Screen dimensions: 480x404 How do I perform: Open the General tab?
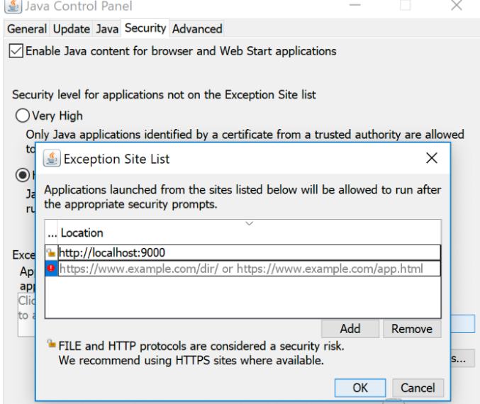27,29
